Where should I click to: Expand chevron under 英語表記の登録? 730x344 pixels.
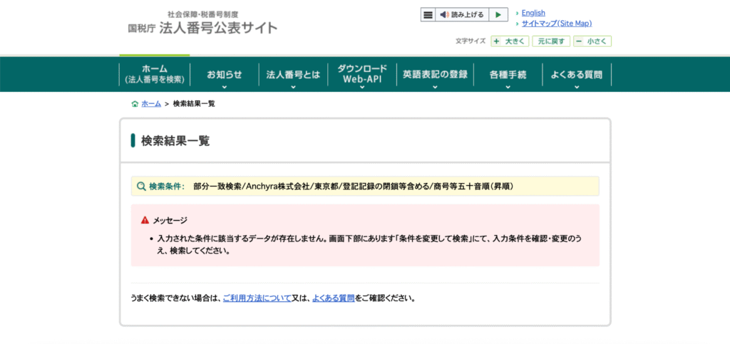[435, 87]
